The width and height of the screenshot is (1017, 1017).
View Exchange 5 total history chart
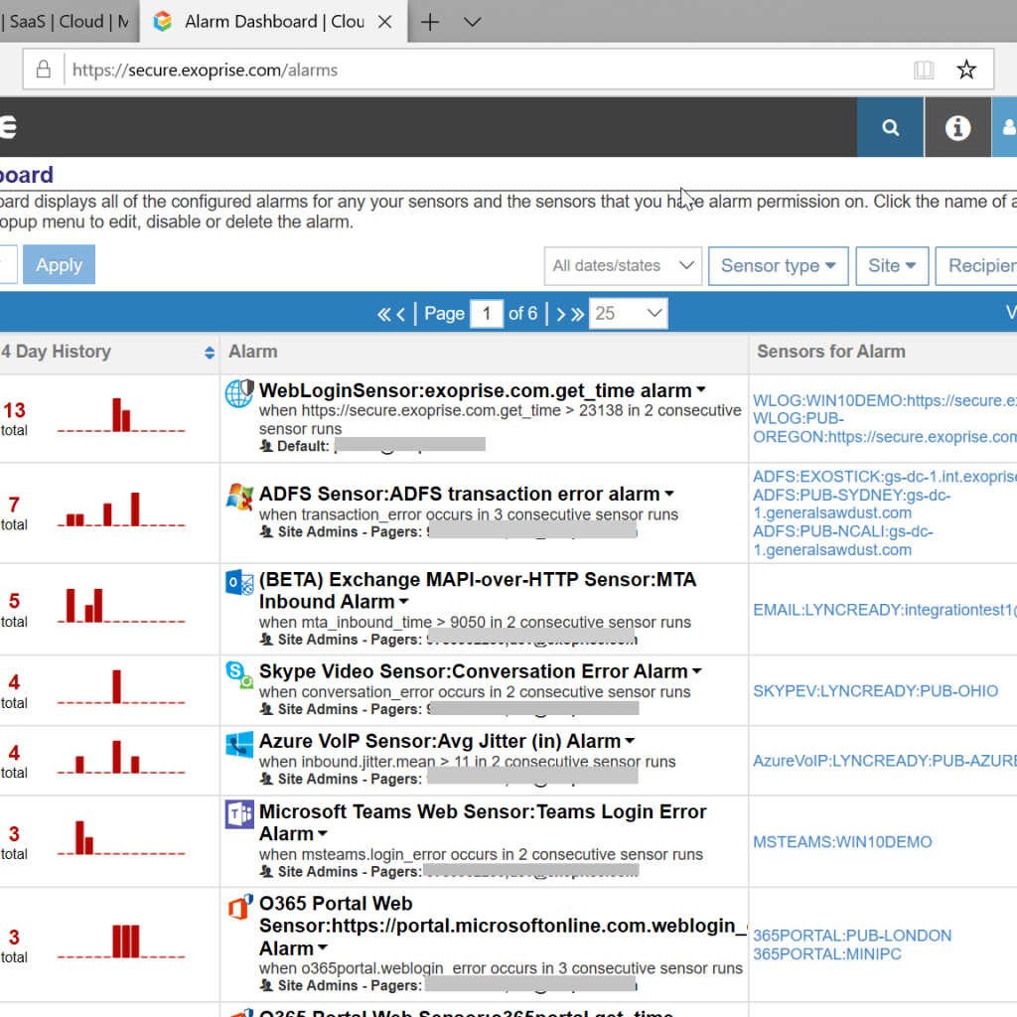pos(120,606)
